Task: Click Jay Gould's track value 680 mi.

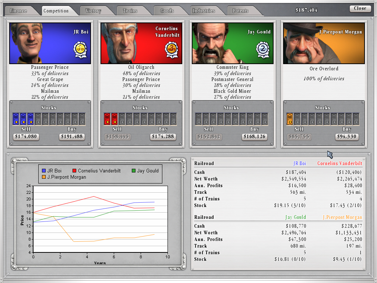Action: click(x=298, y=246)
